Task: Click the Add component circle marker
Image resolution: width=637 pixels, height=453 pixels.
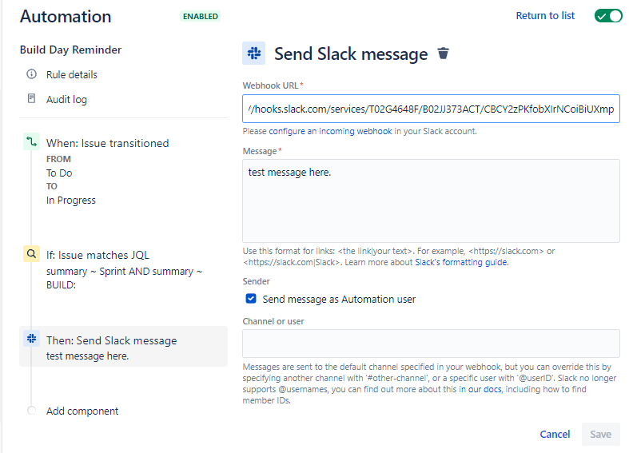Action: tap(31, 411)
